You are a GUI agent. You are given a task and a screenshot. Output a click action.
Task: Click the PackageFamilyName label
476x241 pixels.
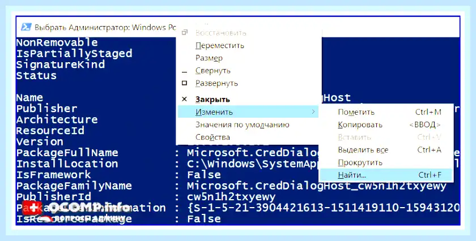pos(74,186)
